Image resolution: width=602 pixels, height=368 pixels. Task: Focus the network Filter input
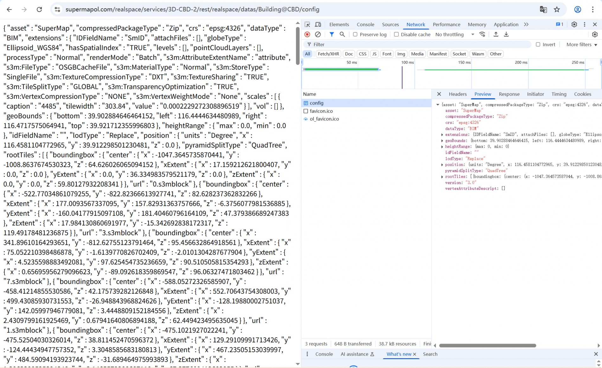pos(417,45)
